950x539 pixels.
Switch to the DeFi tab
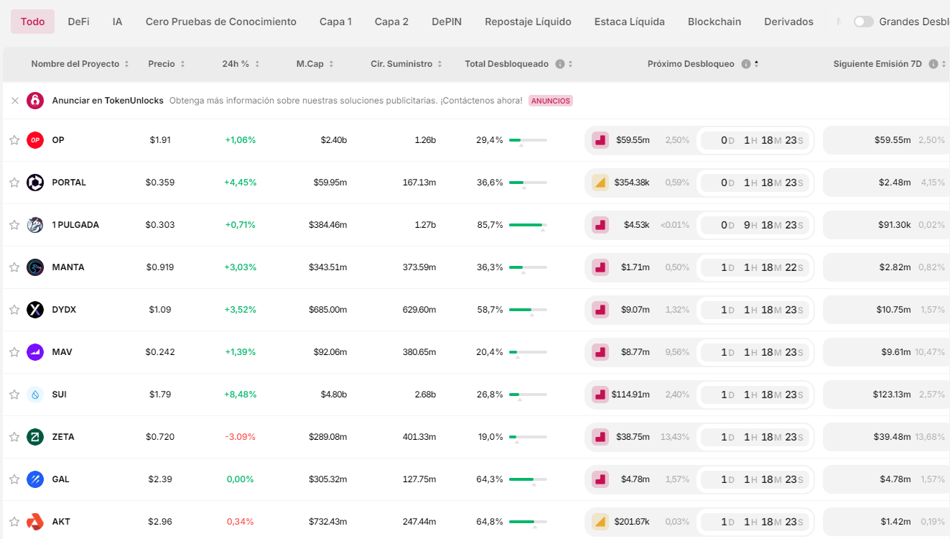[79, 22]
